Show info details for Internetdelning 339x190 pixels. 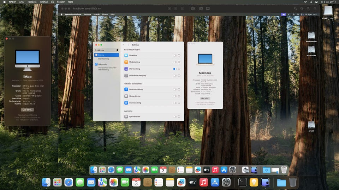point(179,103)
